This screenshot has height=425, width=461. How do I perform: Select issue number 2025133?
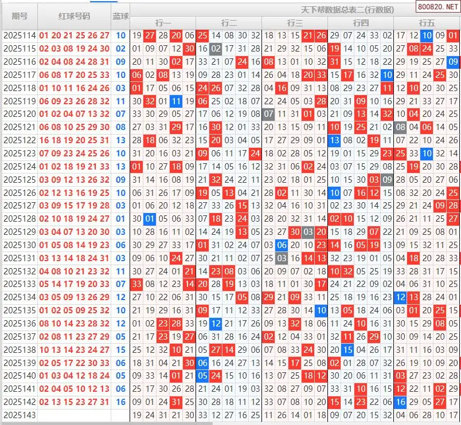19,284
